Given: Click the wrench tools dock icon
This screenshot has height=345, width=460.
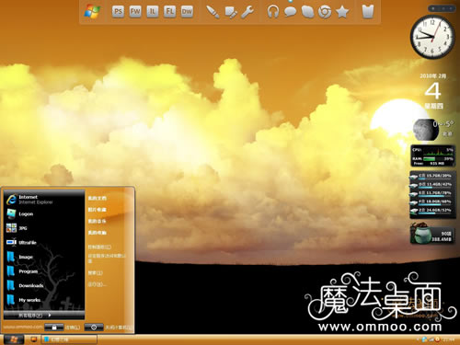Looking at the screenshot, I should 247,12.
